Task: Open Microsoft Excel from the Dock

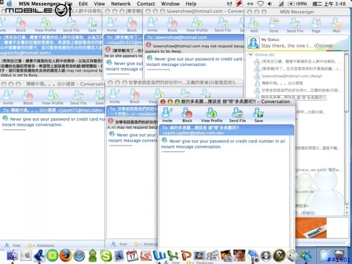Action: tap(173, 255)
